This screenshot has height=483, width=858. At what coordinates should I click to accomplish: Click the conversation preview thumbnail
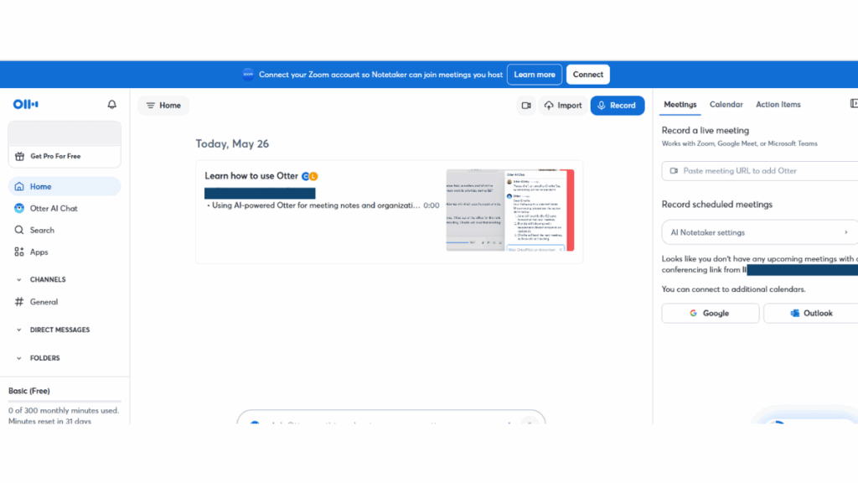[510, 210]
